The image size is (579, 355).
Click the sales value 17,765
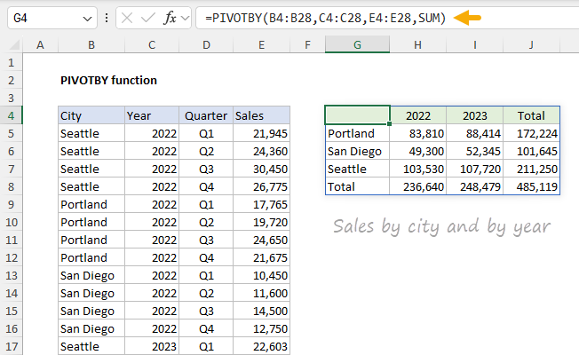[x=261, y=204]
